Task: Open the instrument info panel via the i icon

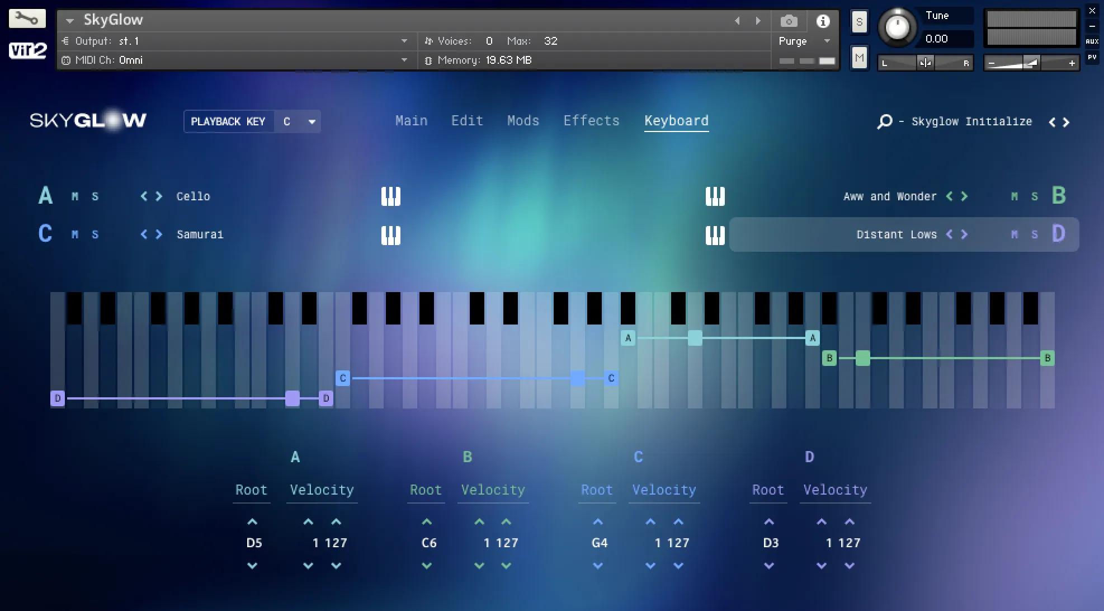Action: pyautogui.click(x=822, y=20)
